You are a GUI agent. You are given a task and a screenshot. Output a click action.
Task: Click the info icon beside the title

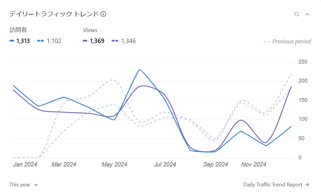tap(103, 14)
